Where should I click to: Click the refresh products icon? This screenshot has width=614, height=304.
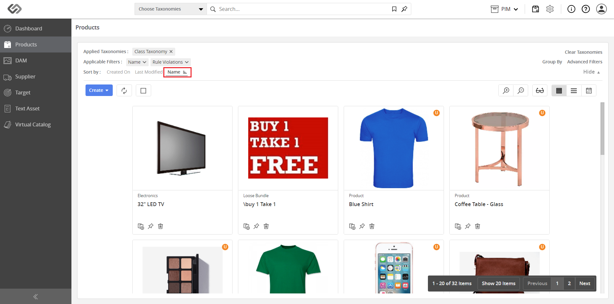click(124, 91)
